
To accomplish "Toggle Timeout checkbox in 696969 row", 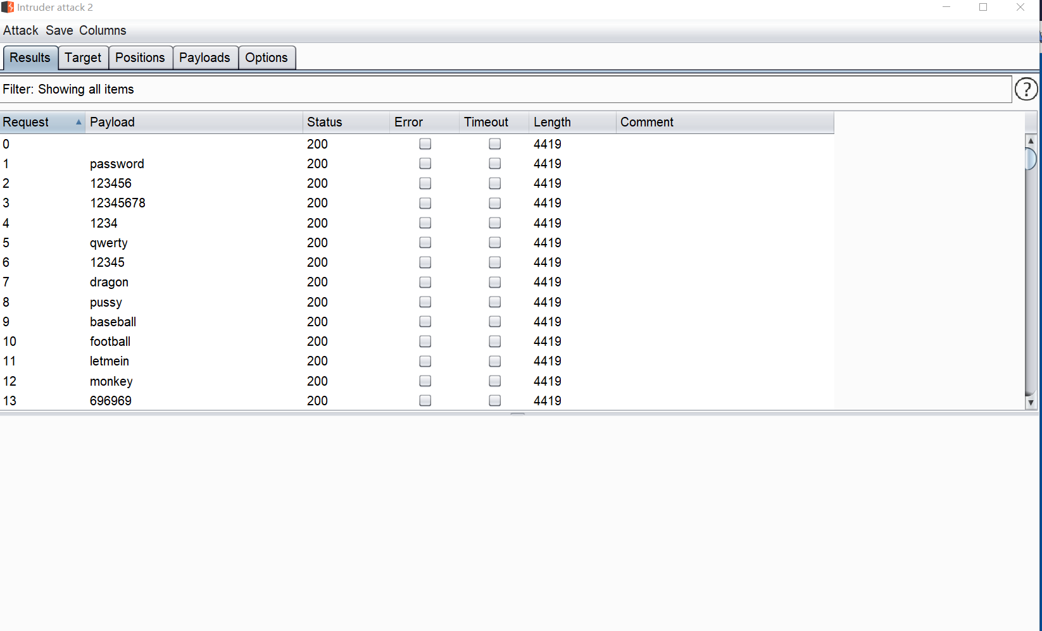I will coord(495,401).
